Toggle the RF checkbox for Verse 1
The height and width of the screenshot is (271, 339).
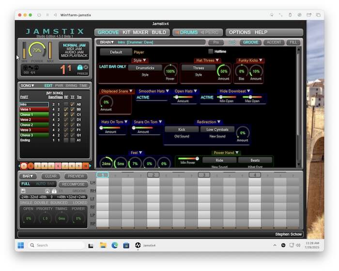point(66,109)
